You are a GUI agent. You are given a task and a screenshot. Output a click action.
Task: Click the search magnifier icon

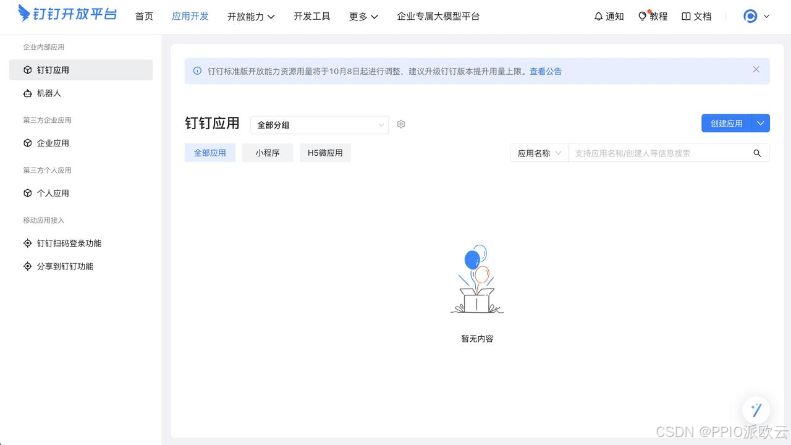[x=757, y=153]
